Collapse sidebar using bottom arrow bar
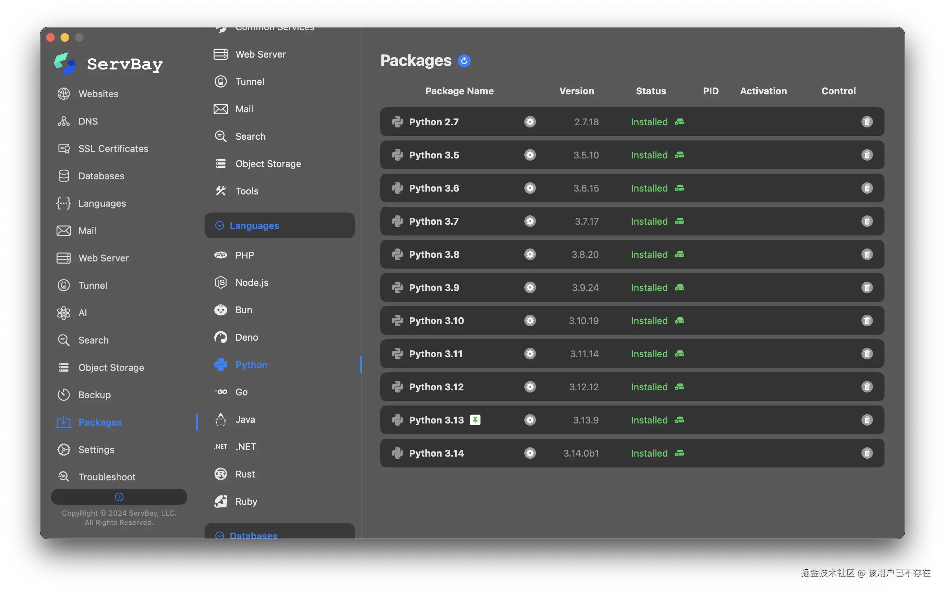The height and width of the screenshot is (592, 945). pos(119,497)
